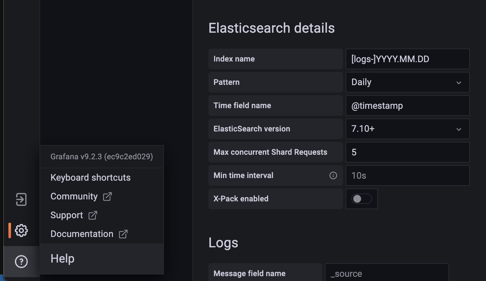Click the Min time interval input box
486x281 pixels.
tap(407, 175)
